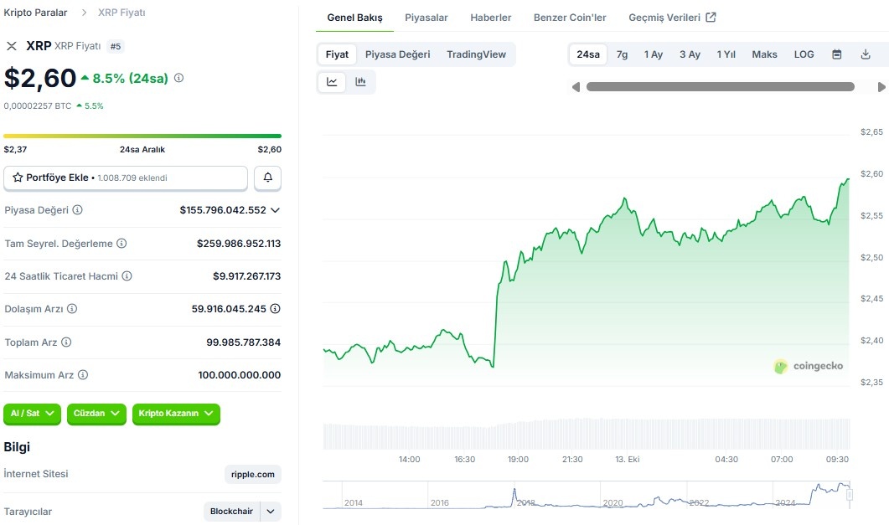Click the 100.000.000.000 max supply value
Screen dimensions: 889x525
coord(240,375)
